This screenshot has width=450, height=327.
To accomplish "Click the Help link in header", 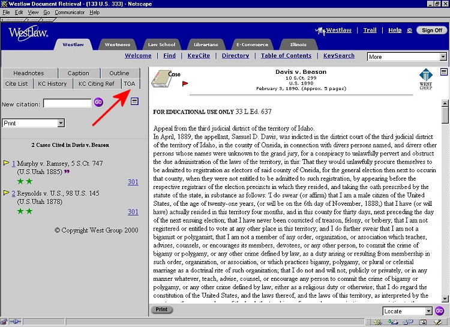I will pyautogui.click(x=395, y=30).
